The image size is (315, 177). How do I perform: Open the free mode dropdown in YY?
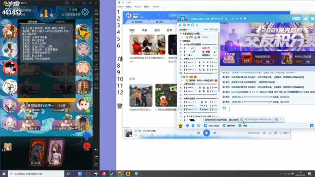tap(184, 30)
